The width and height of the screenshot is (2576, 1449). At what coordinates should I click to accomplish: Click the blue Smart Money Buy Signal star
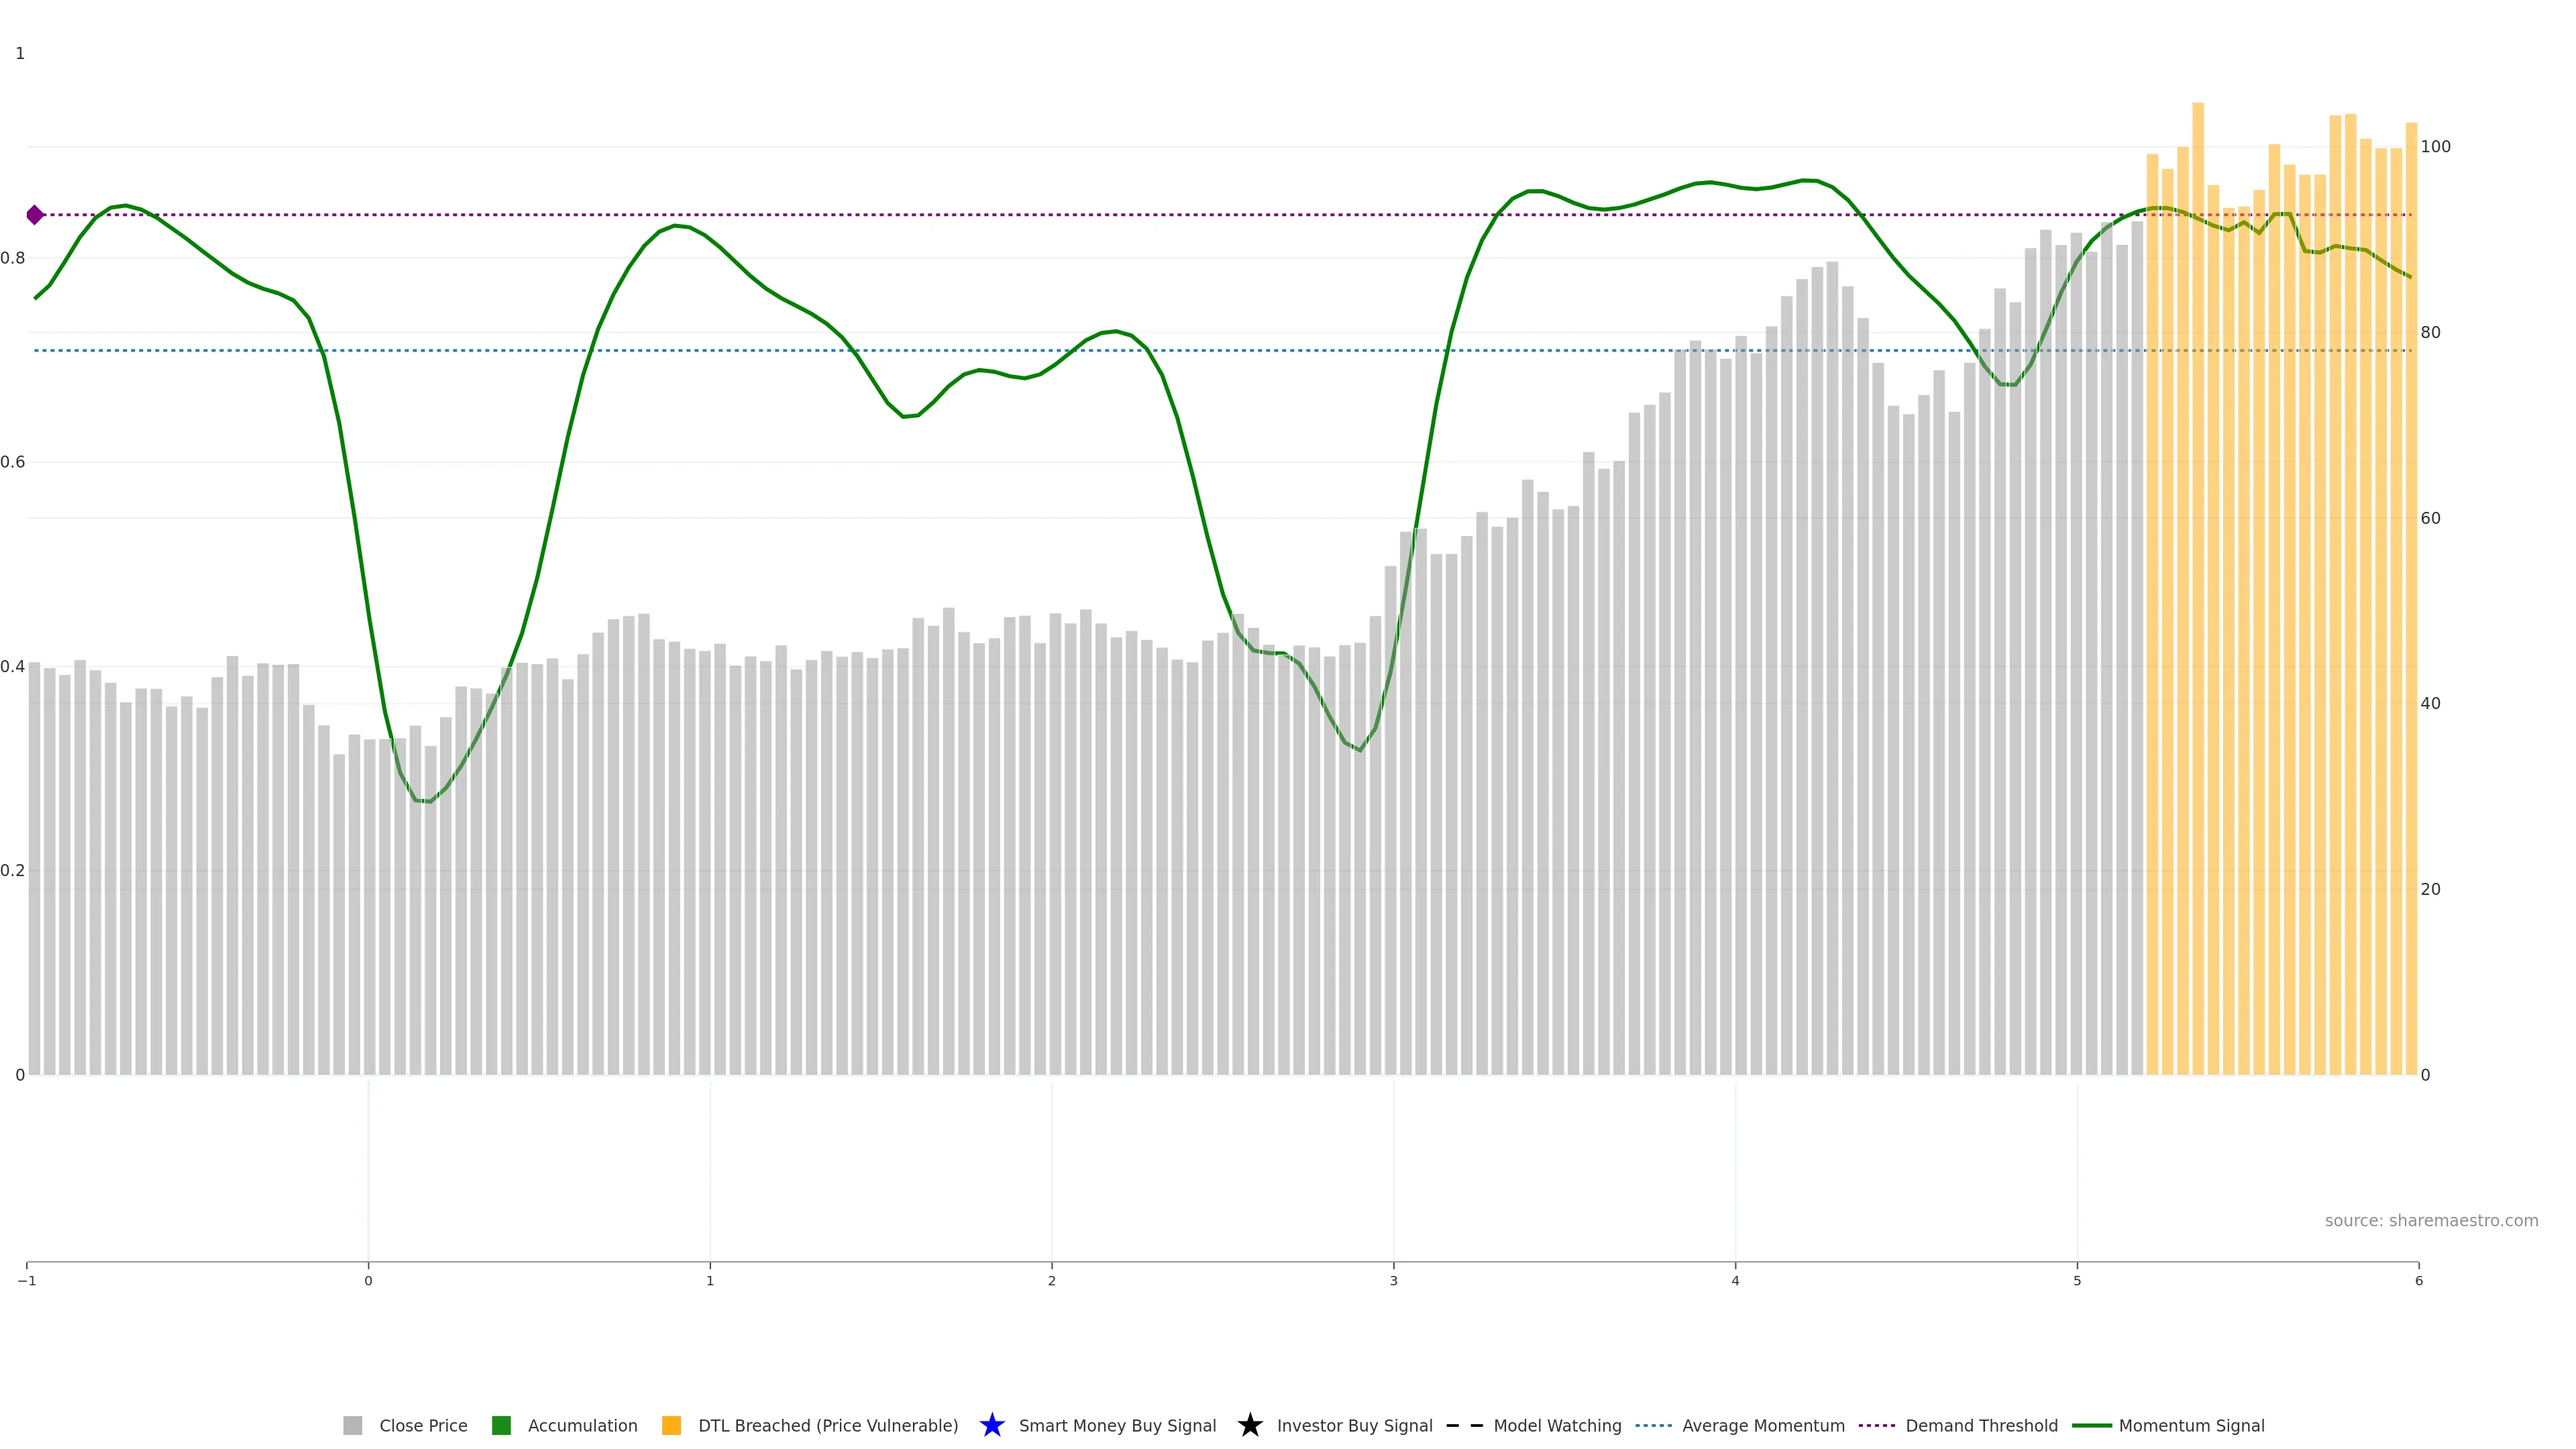point(992,1425)
